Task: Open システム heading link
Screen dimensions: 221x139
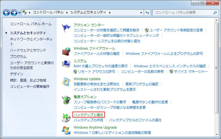Action: click(80, 61)
